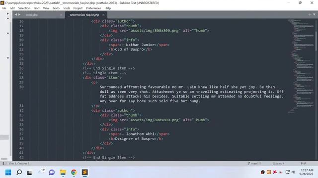
Task: Place cursor on Nathan Junior text
Action: tap(140, 45)
